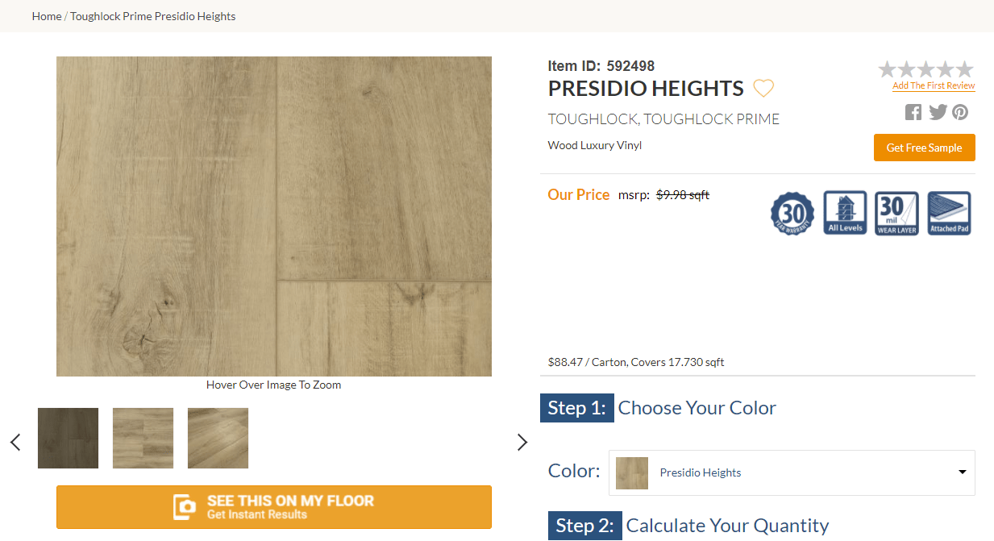Go to the Home breadcrumb link
994x541 pixels.
point(46,15)
